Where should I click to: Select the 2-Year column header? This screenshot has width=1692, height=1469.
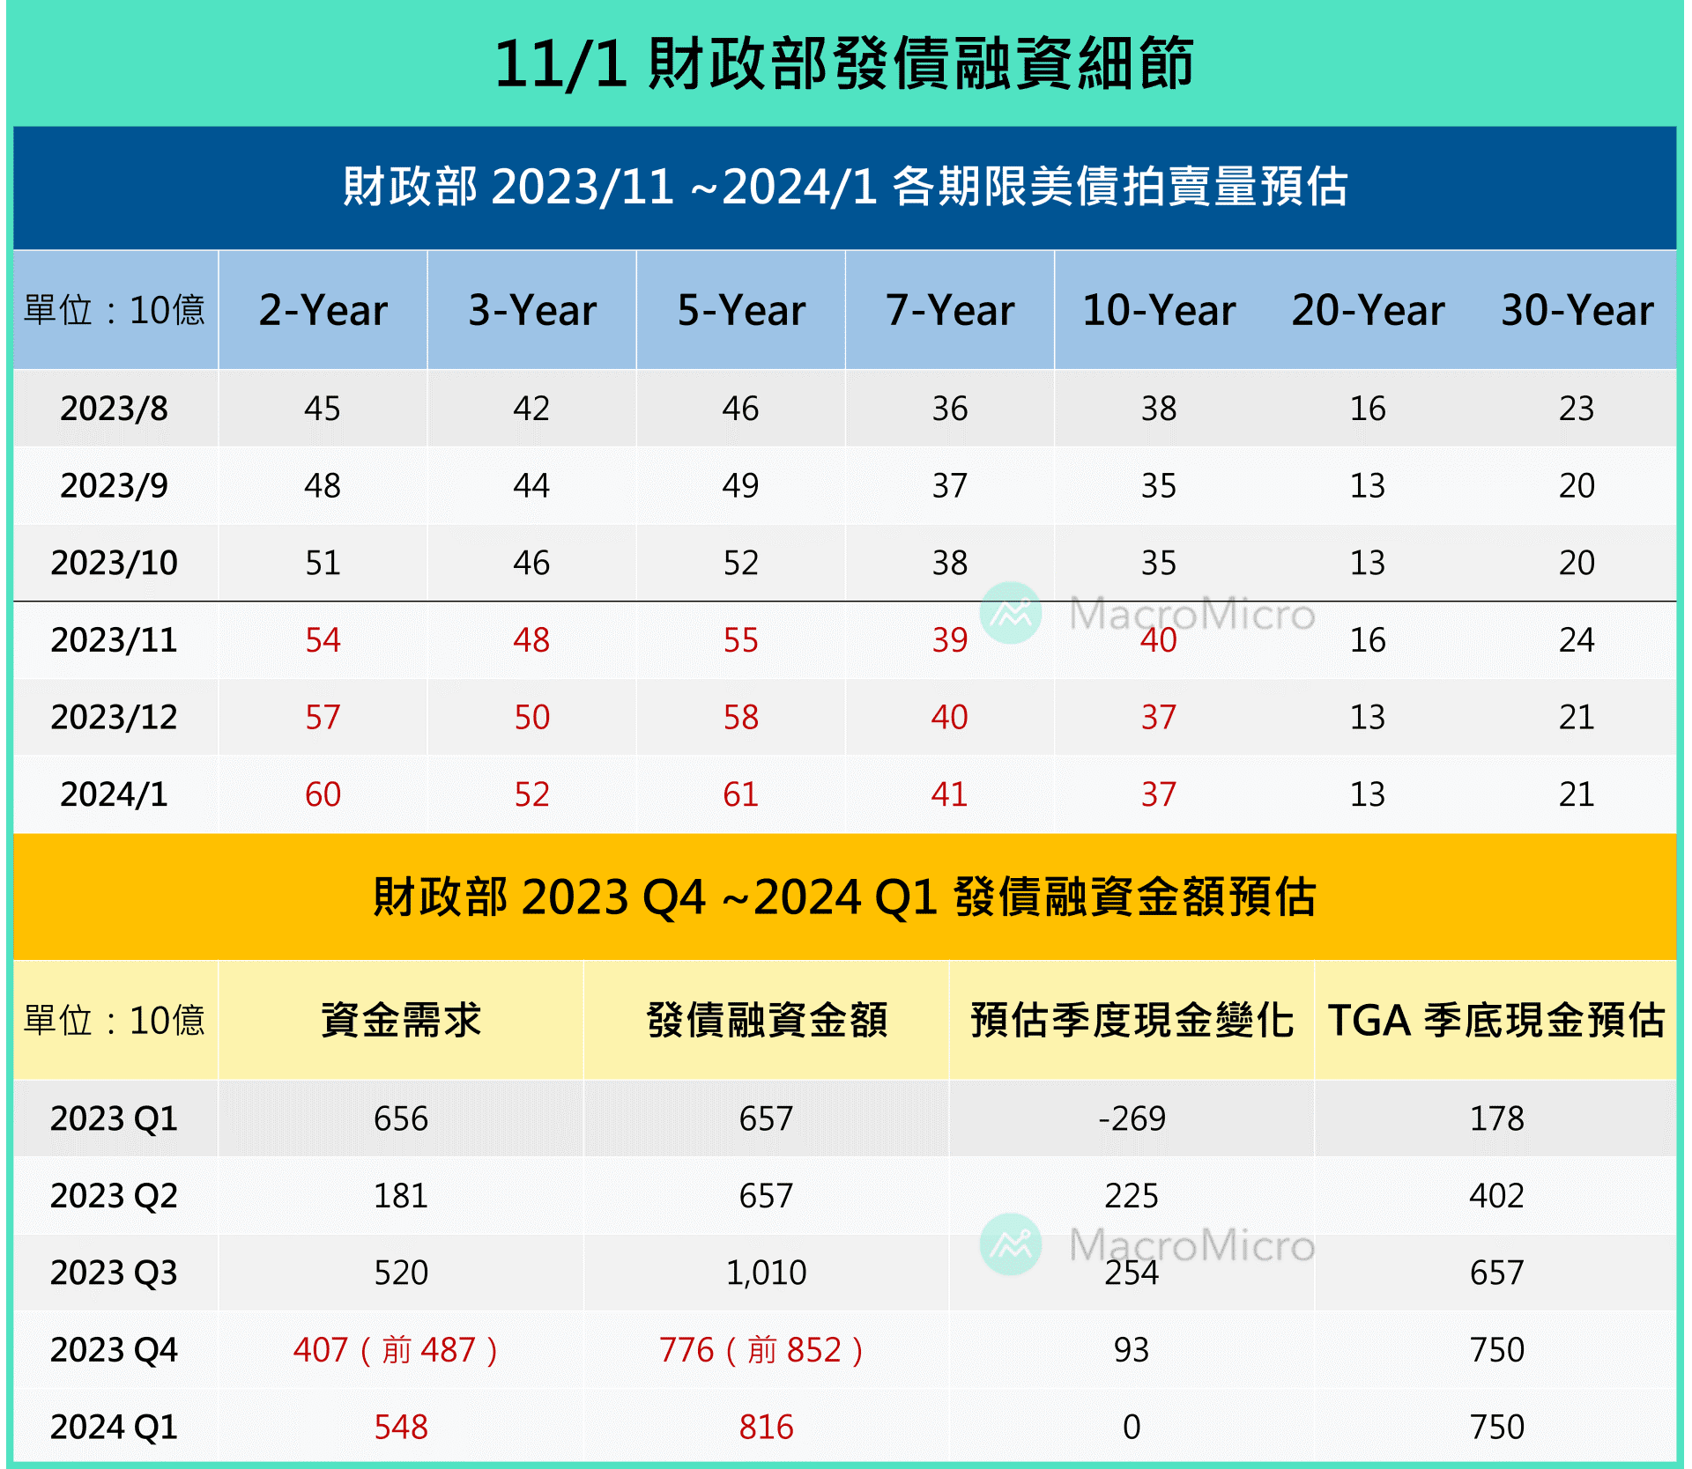[x=323, y=310]
